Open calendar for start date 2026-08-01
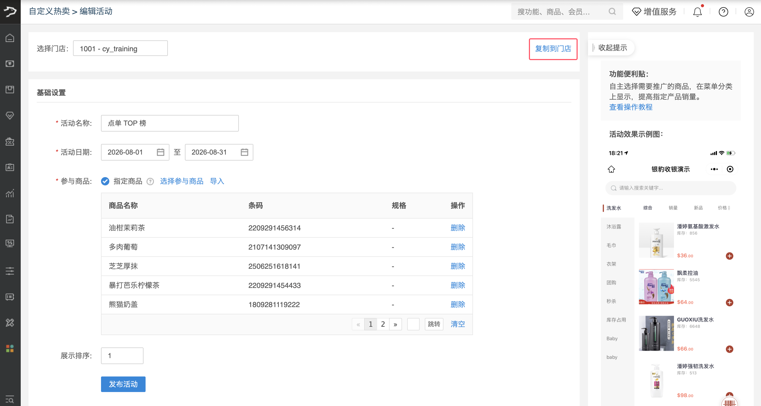This screenshot has width=761, height=406. click(160, 152)
